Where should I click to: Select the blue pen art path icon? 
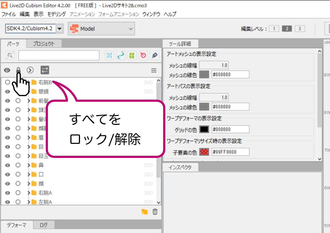point(154,55)
